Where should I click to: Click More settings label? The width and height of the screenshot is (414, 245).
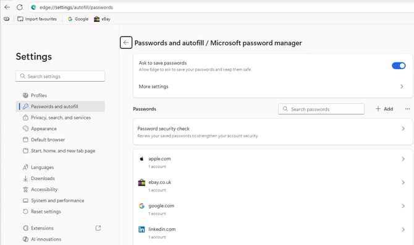pos(153,87)
